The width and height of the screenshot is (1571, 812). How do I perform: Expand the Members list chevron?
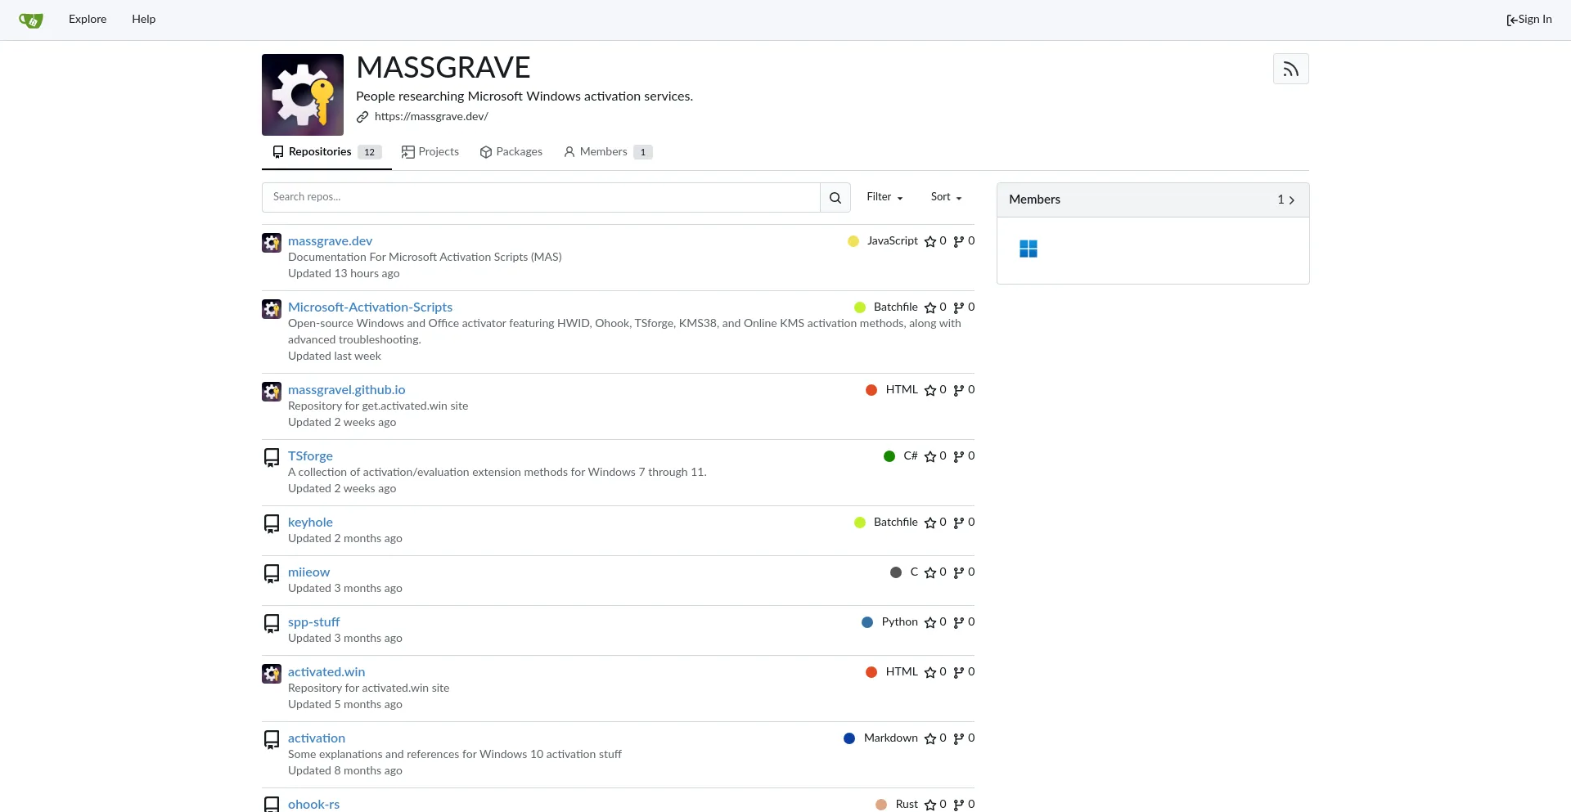coord(1291,200)
